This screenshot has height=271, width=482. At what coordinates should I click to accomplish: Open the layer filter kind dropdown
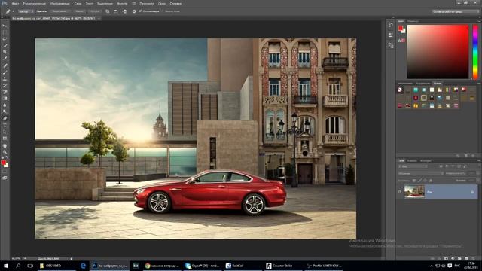tap(413, 166)
